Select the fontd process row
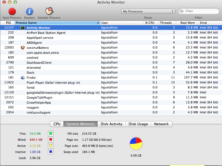 pos(111,88)
